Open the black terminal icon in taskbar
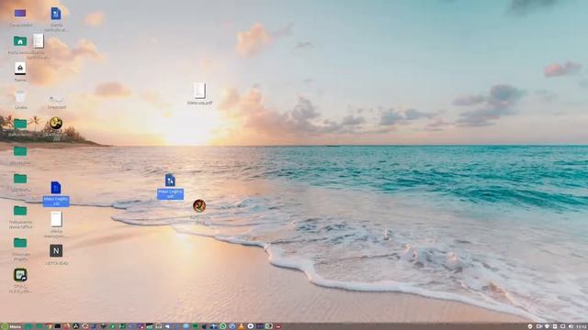 pyautogui.click(x=57, y=326)
